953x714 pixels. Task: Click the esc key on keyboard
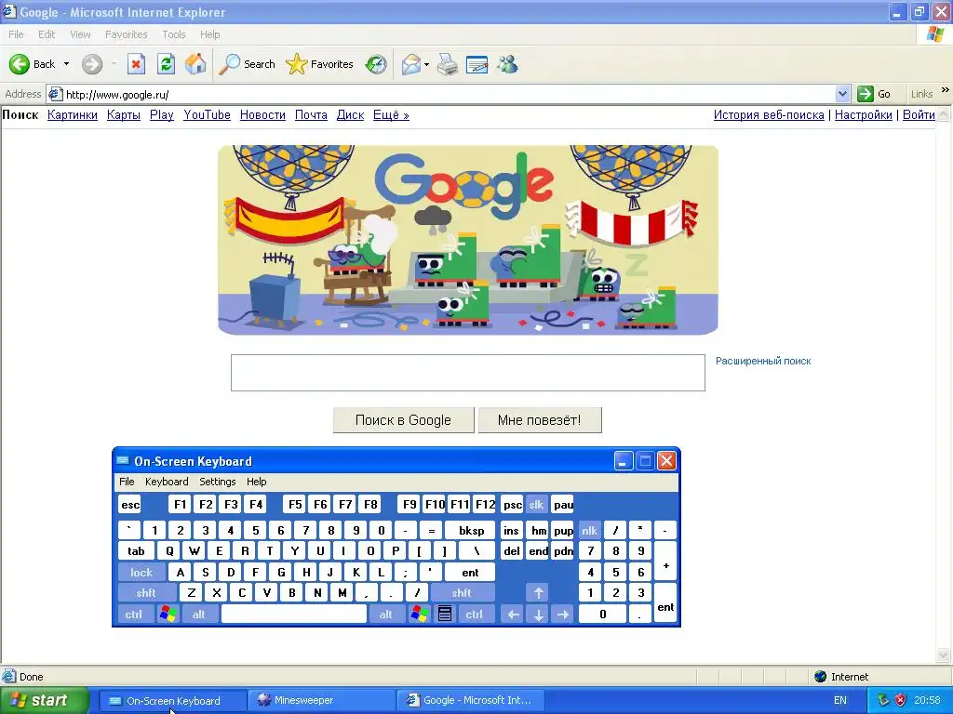tap(130, 505)
